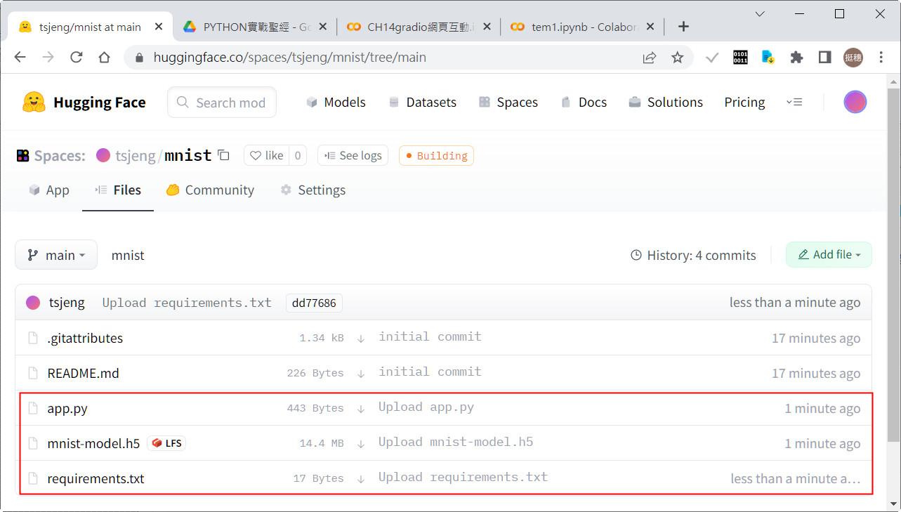Click the binary 0101 extension icon

coord(740,58)
